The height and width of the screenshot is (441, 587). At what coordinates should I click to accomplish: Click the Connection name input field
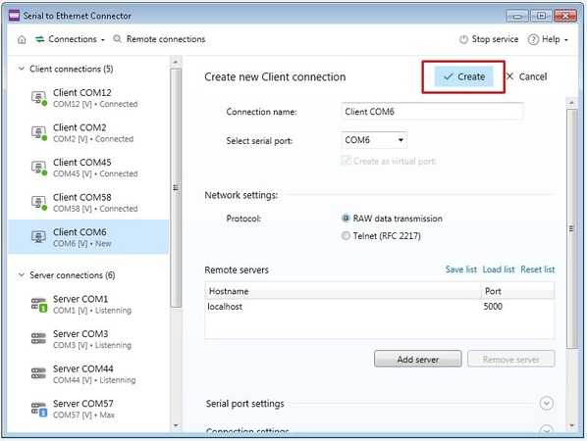[x=432, y=112]
